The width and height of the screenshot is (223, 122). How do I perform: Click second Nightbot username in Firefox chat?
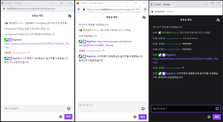coord(91,56)
